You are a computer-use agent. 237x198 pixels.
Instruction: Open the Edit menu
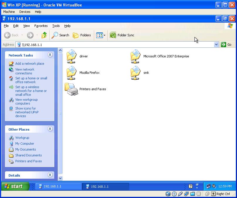16,26
